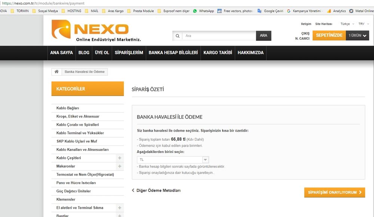This screenshot has width=374, height=217.
Task: Expand the 1 ÜRÜN cart dropdown
Action: 357,35
